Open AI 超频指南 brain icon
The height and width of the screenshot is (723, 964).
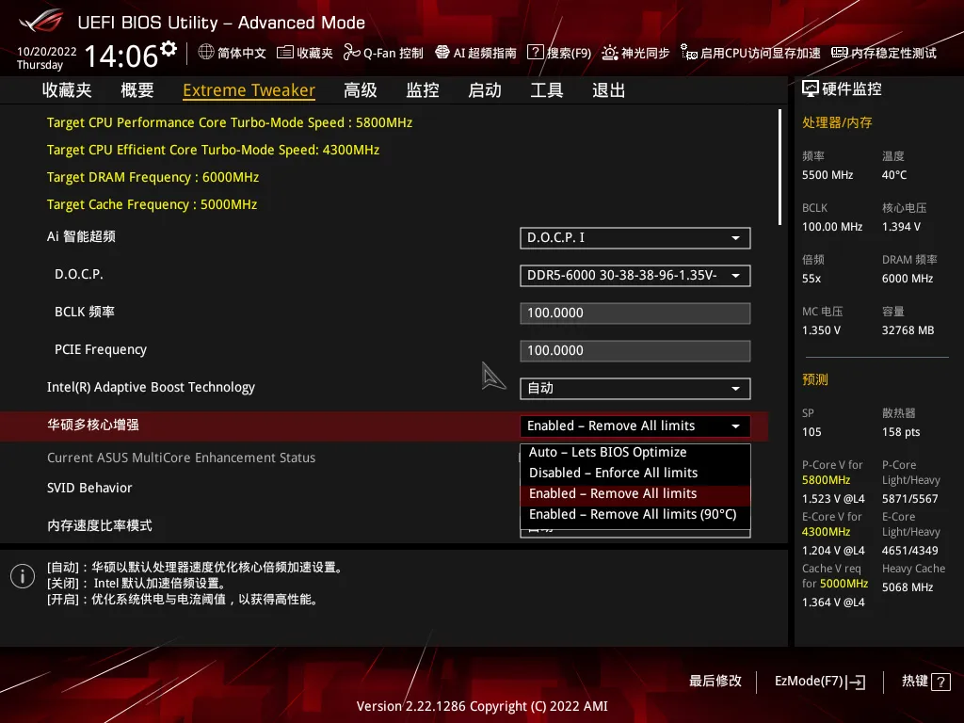pos(442,53)
